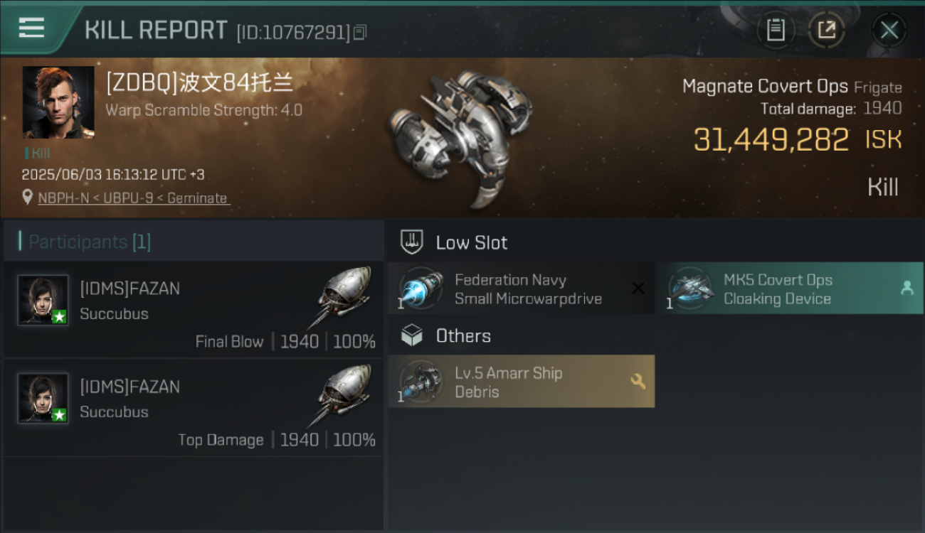Click the share export icon
925x533 pixels.
[826, 30]
